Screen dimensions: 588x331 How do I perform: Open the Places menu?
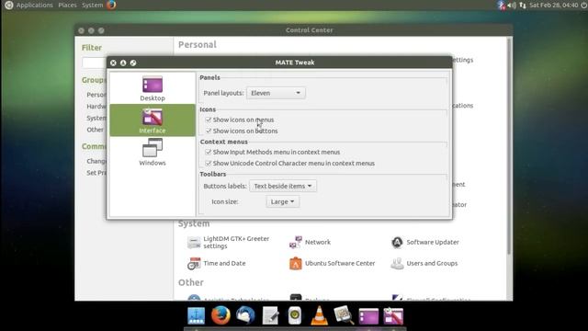67,5
